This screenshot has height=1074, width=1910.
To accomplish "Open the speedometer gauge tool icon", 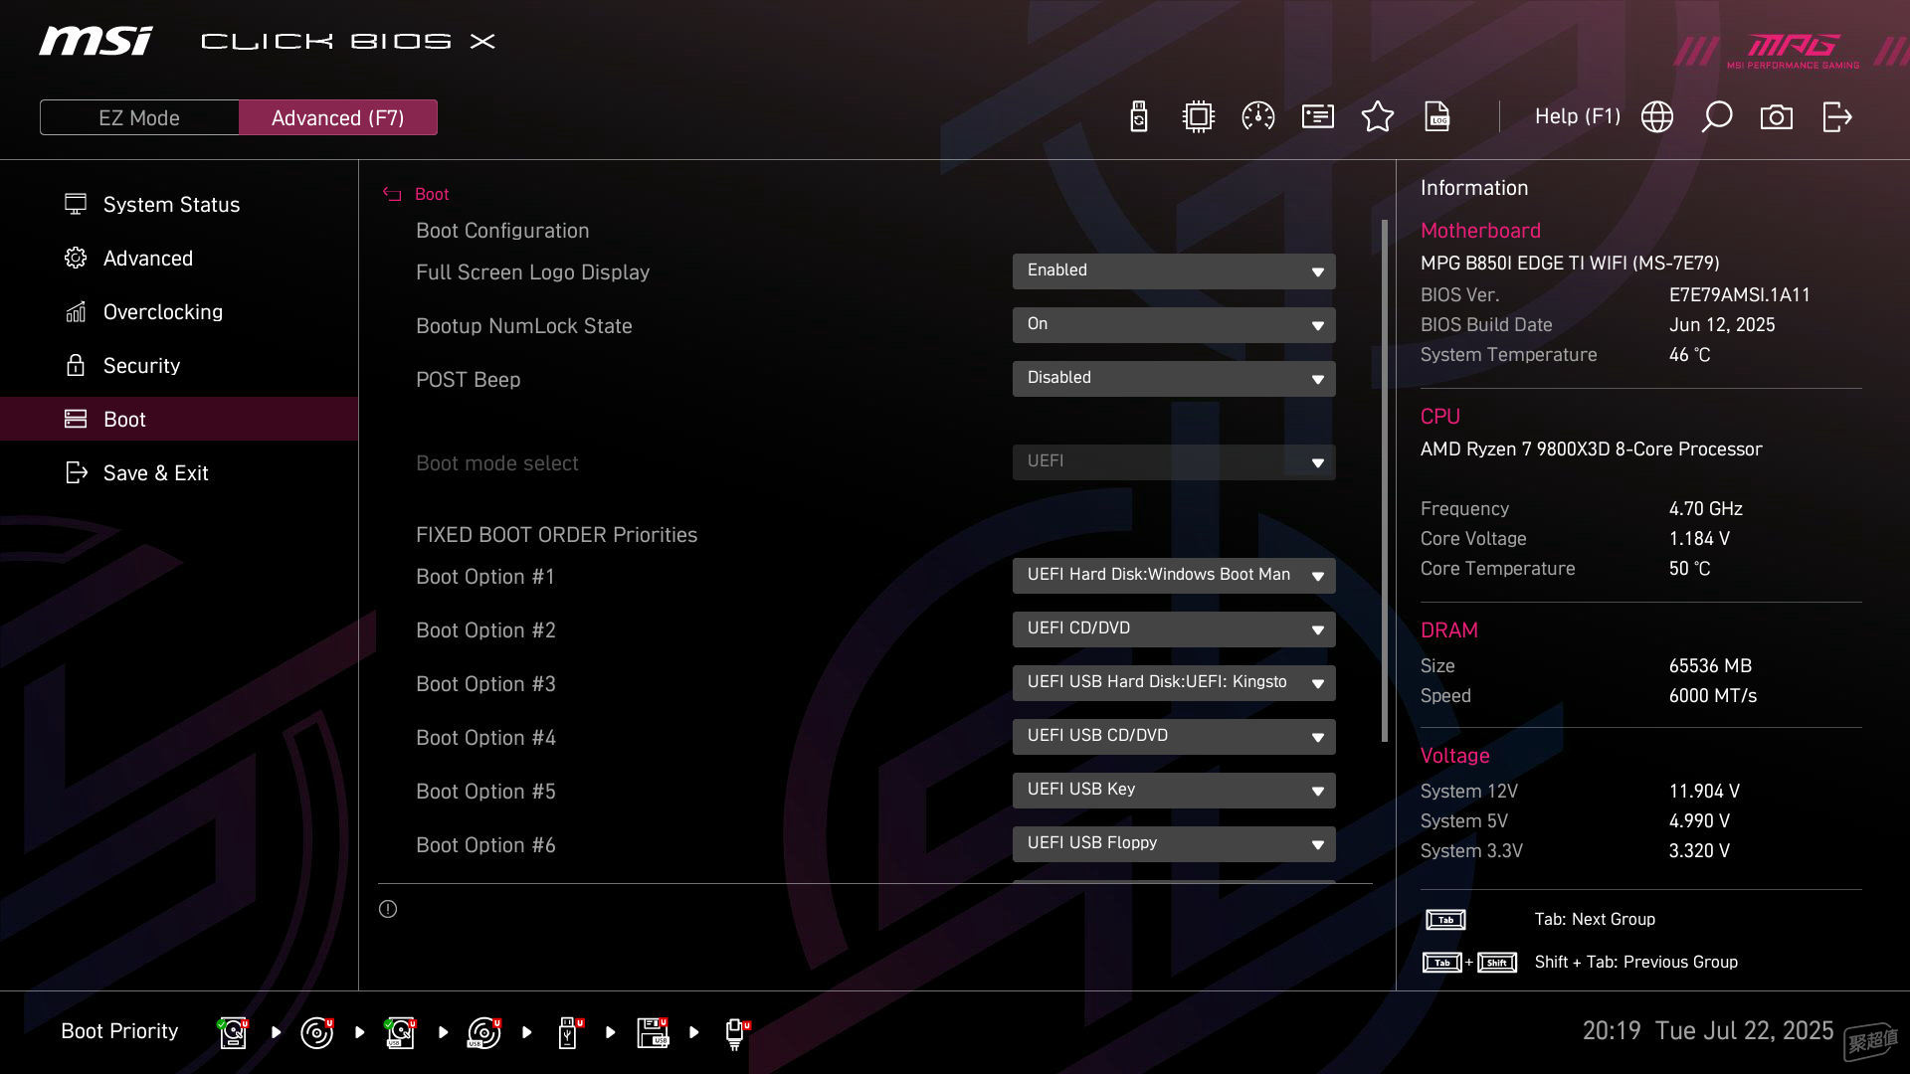I will (1258, 116).
